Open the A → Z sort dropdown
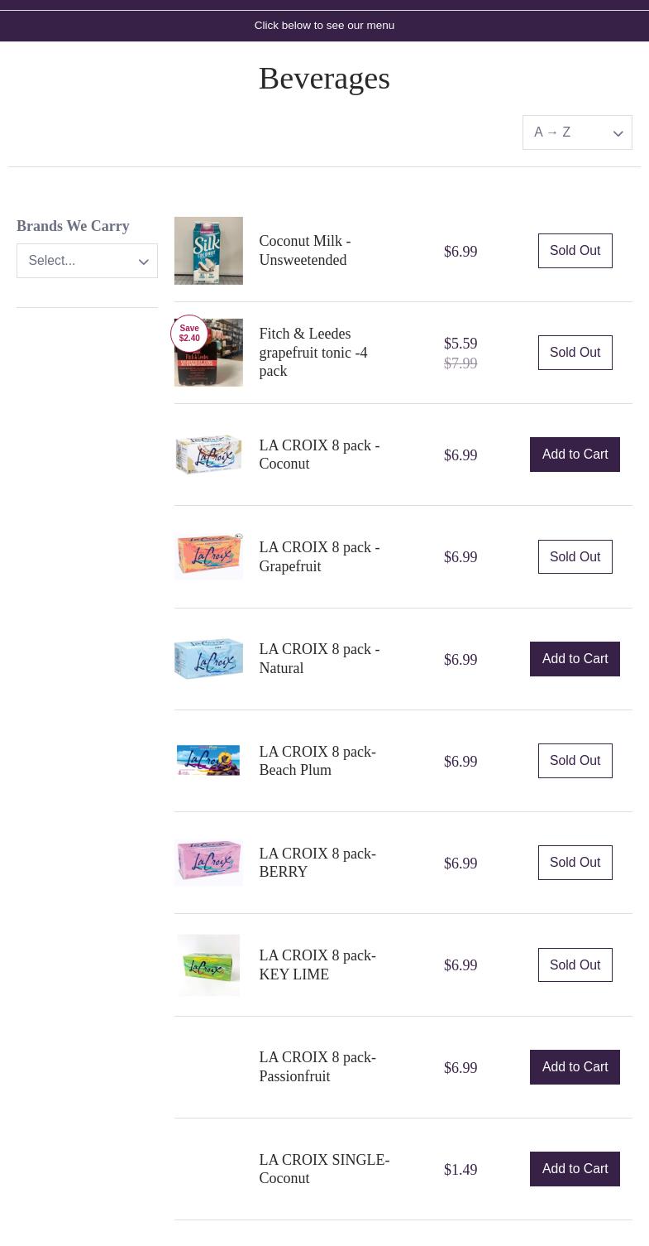Screen dimensions: 649x1246 [577, 132]
